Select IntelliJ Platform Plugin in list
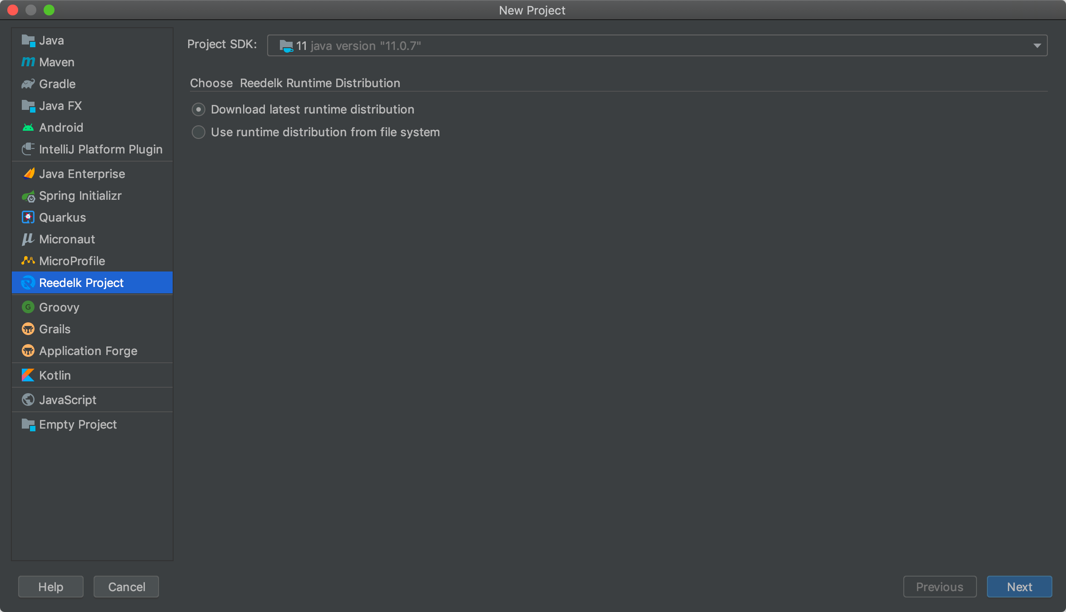Screen dimensions: 1066x612 click(x=100, y=149)
